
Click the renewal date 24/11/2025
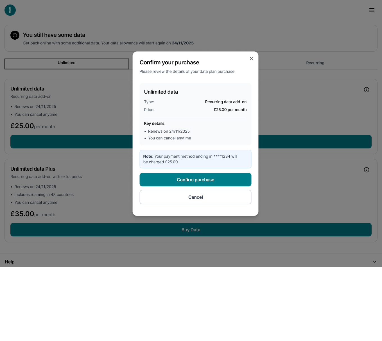[169, 131]
